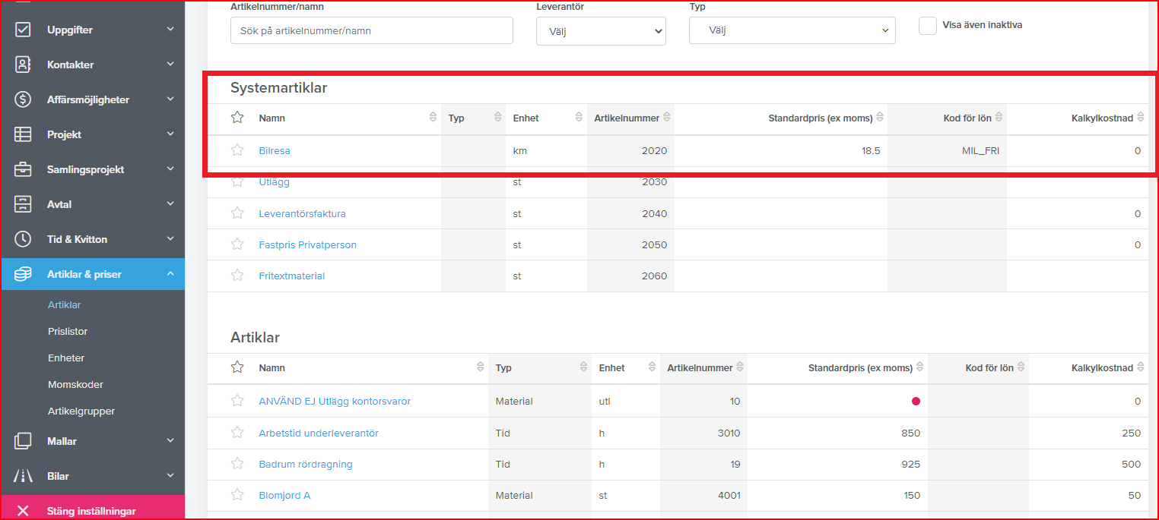Expand the Avtal menu chevron
This screenshot has height=520, width=1159.
pos(170,204)
